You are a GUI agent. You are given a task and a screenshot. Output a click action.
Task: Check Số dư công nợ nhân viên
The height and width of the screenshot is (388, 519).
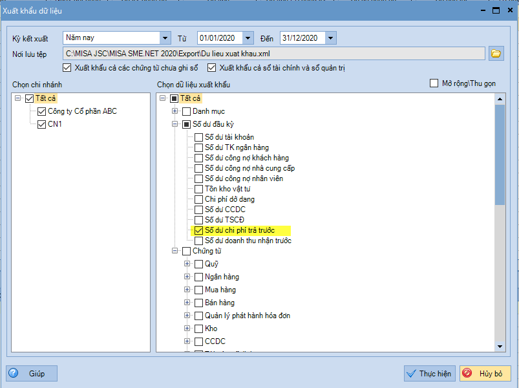click(x=198, y=178)
